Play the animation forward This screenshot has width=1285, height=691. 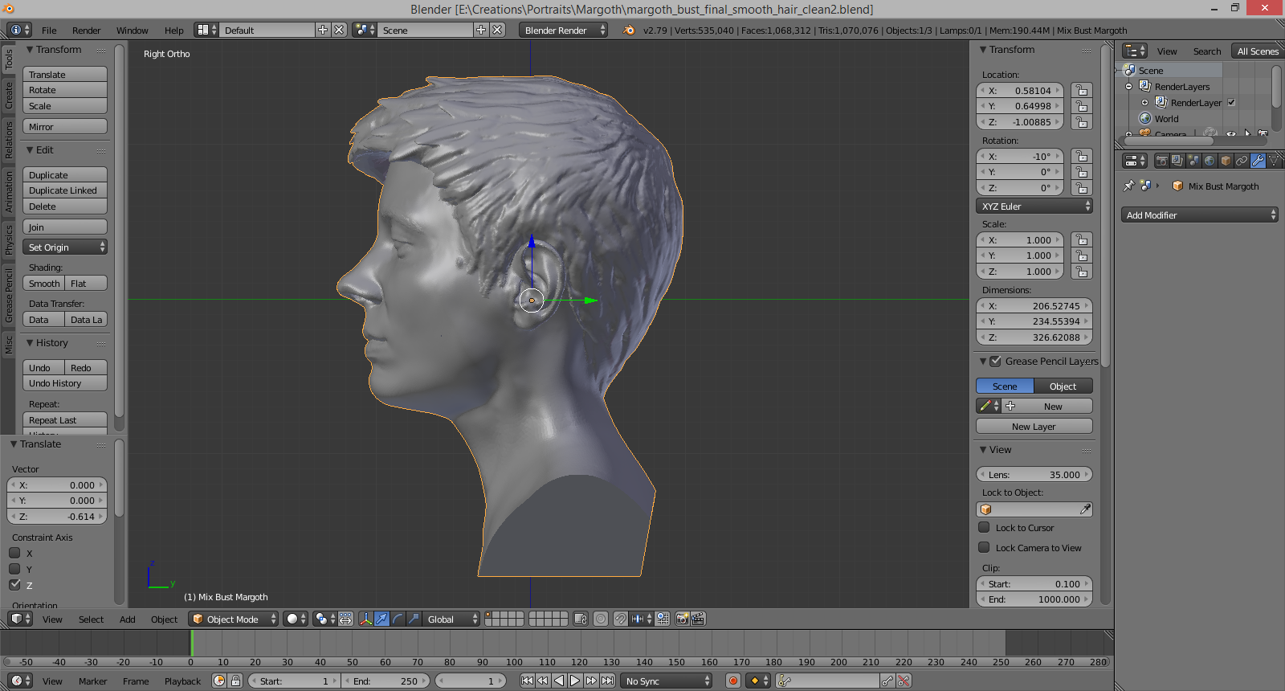(x=575, y=681)
